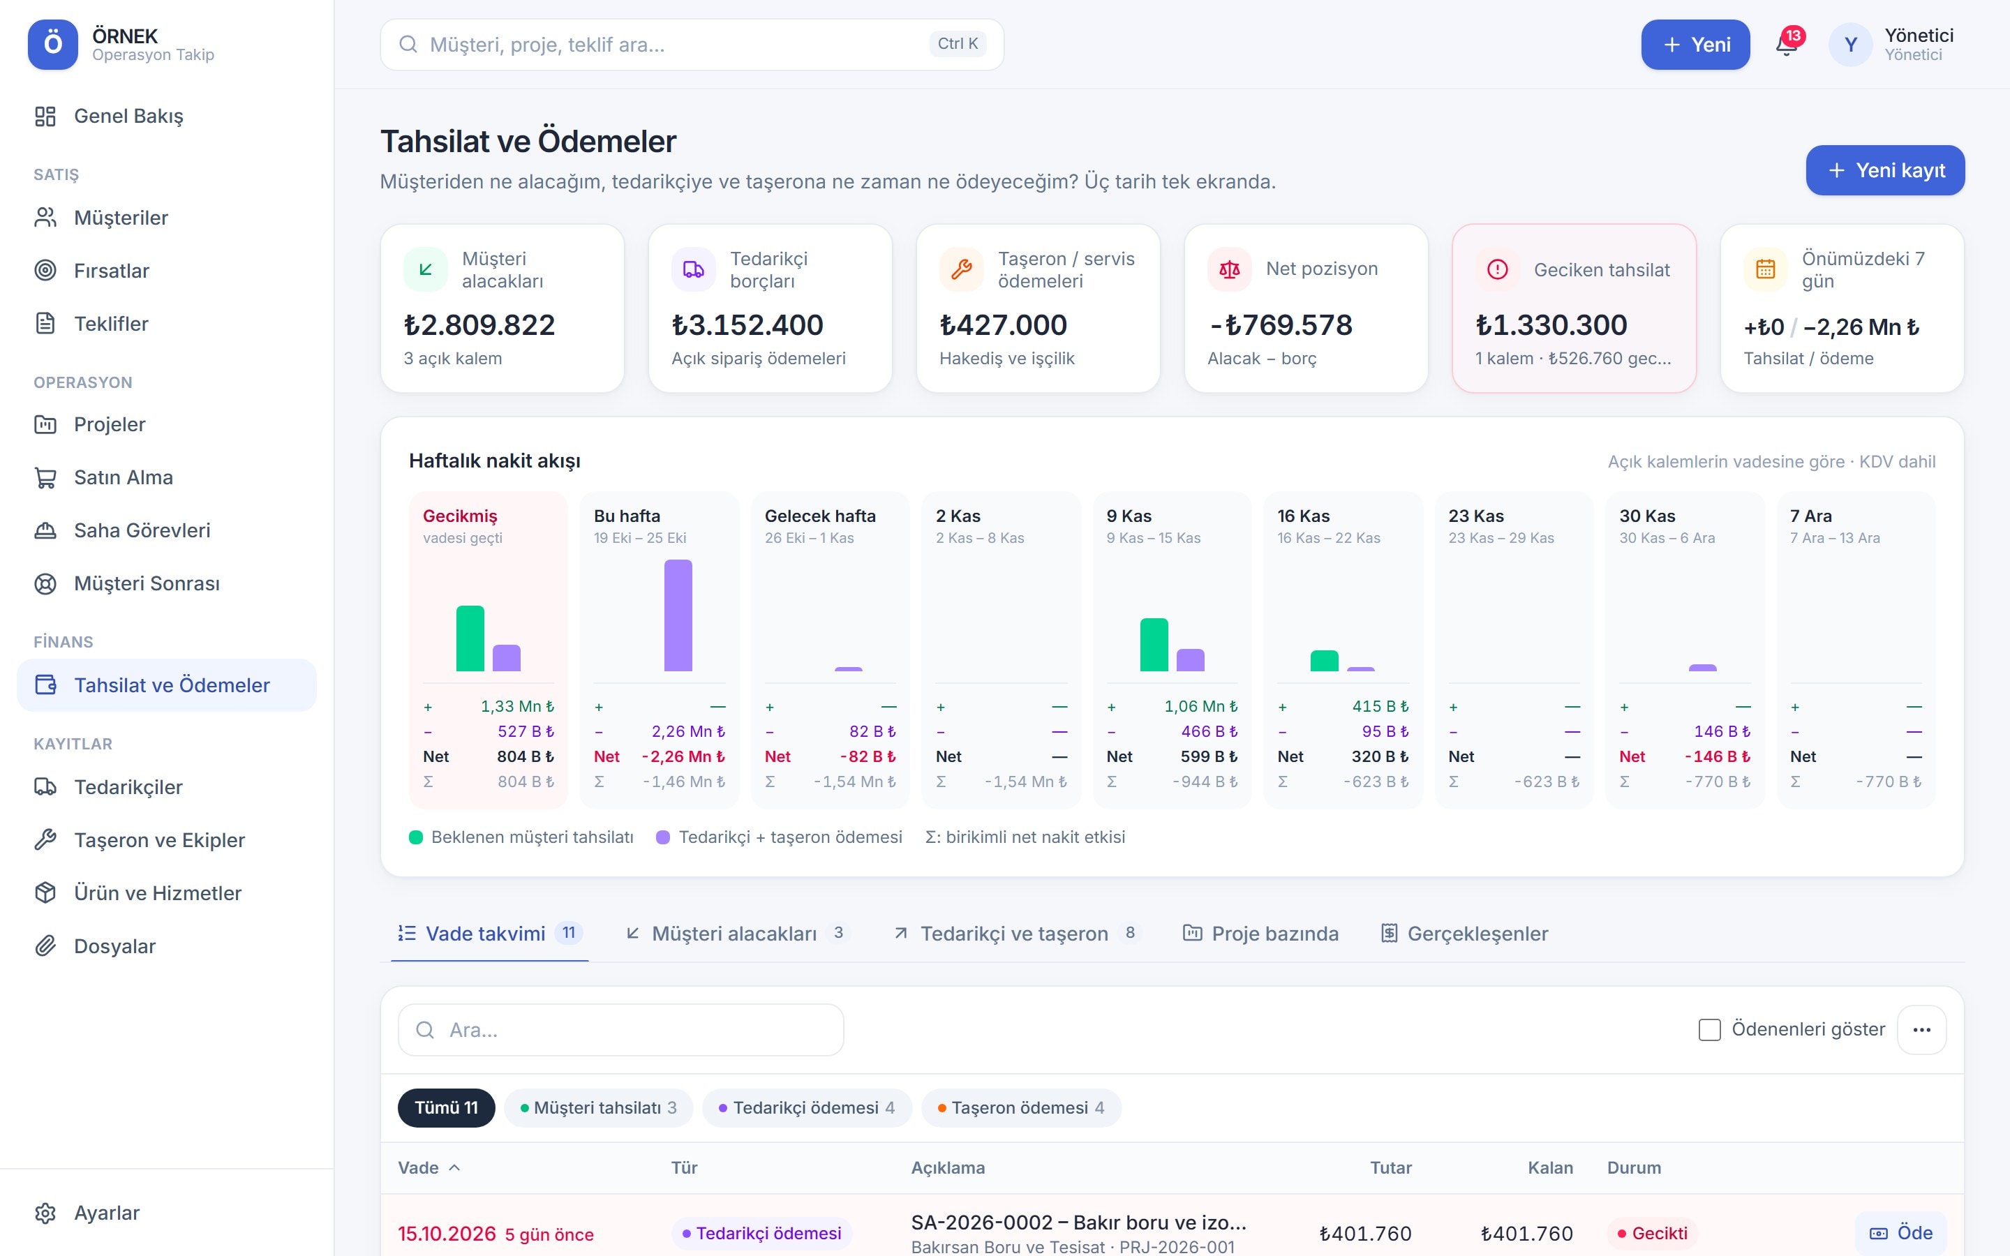Open Tahsilat ve Ödemeler sidebar item
This screenshot has width=2010, height=1256.
click(x=166, y=685)
